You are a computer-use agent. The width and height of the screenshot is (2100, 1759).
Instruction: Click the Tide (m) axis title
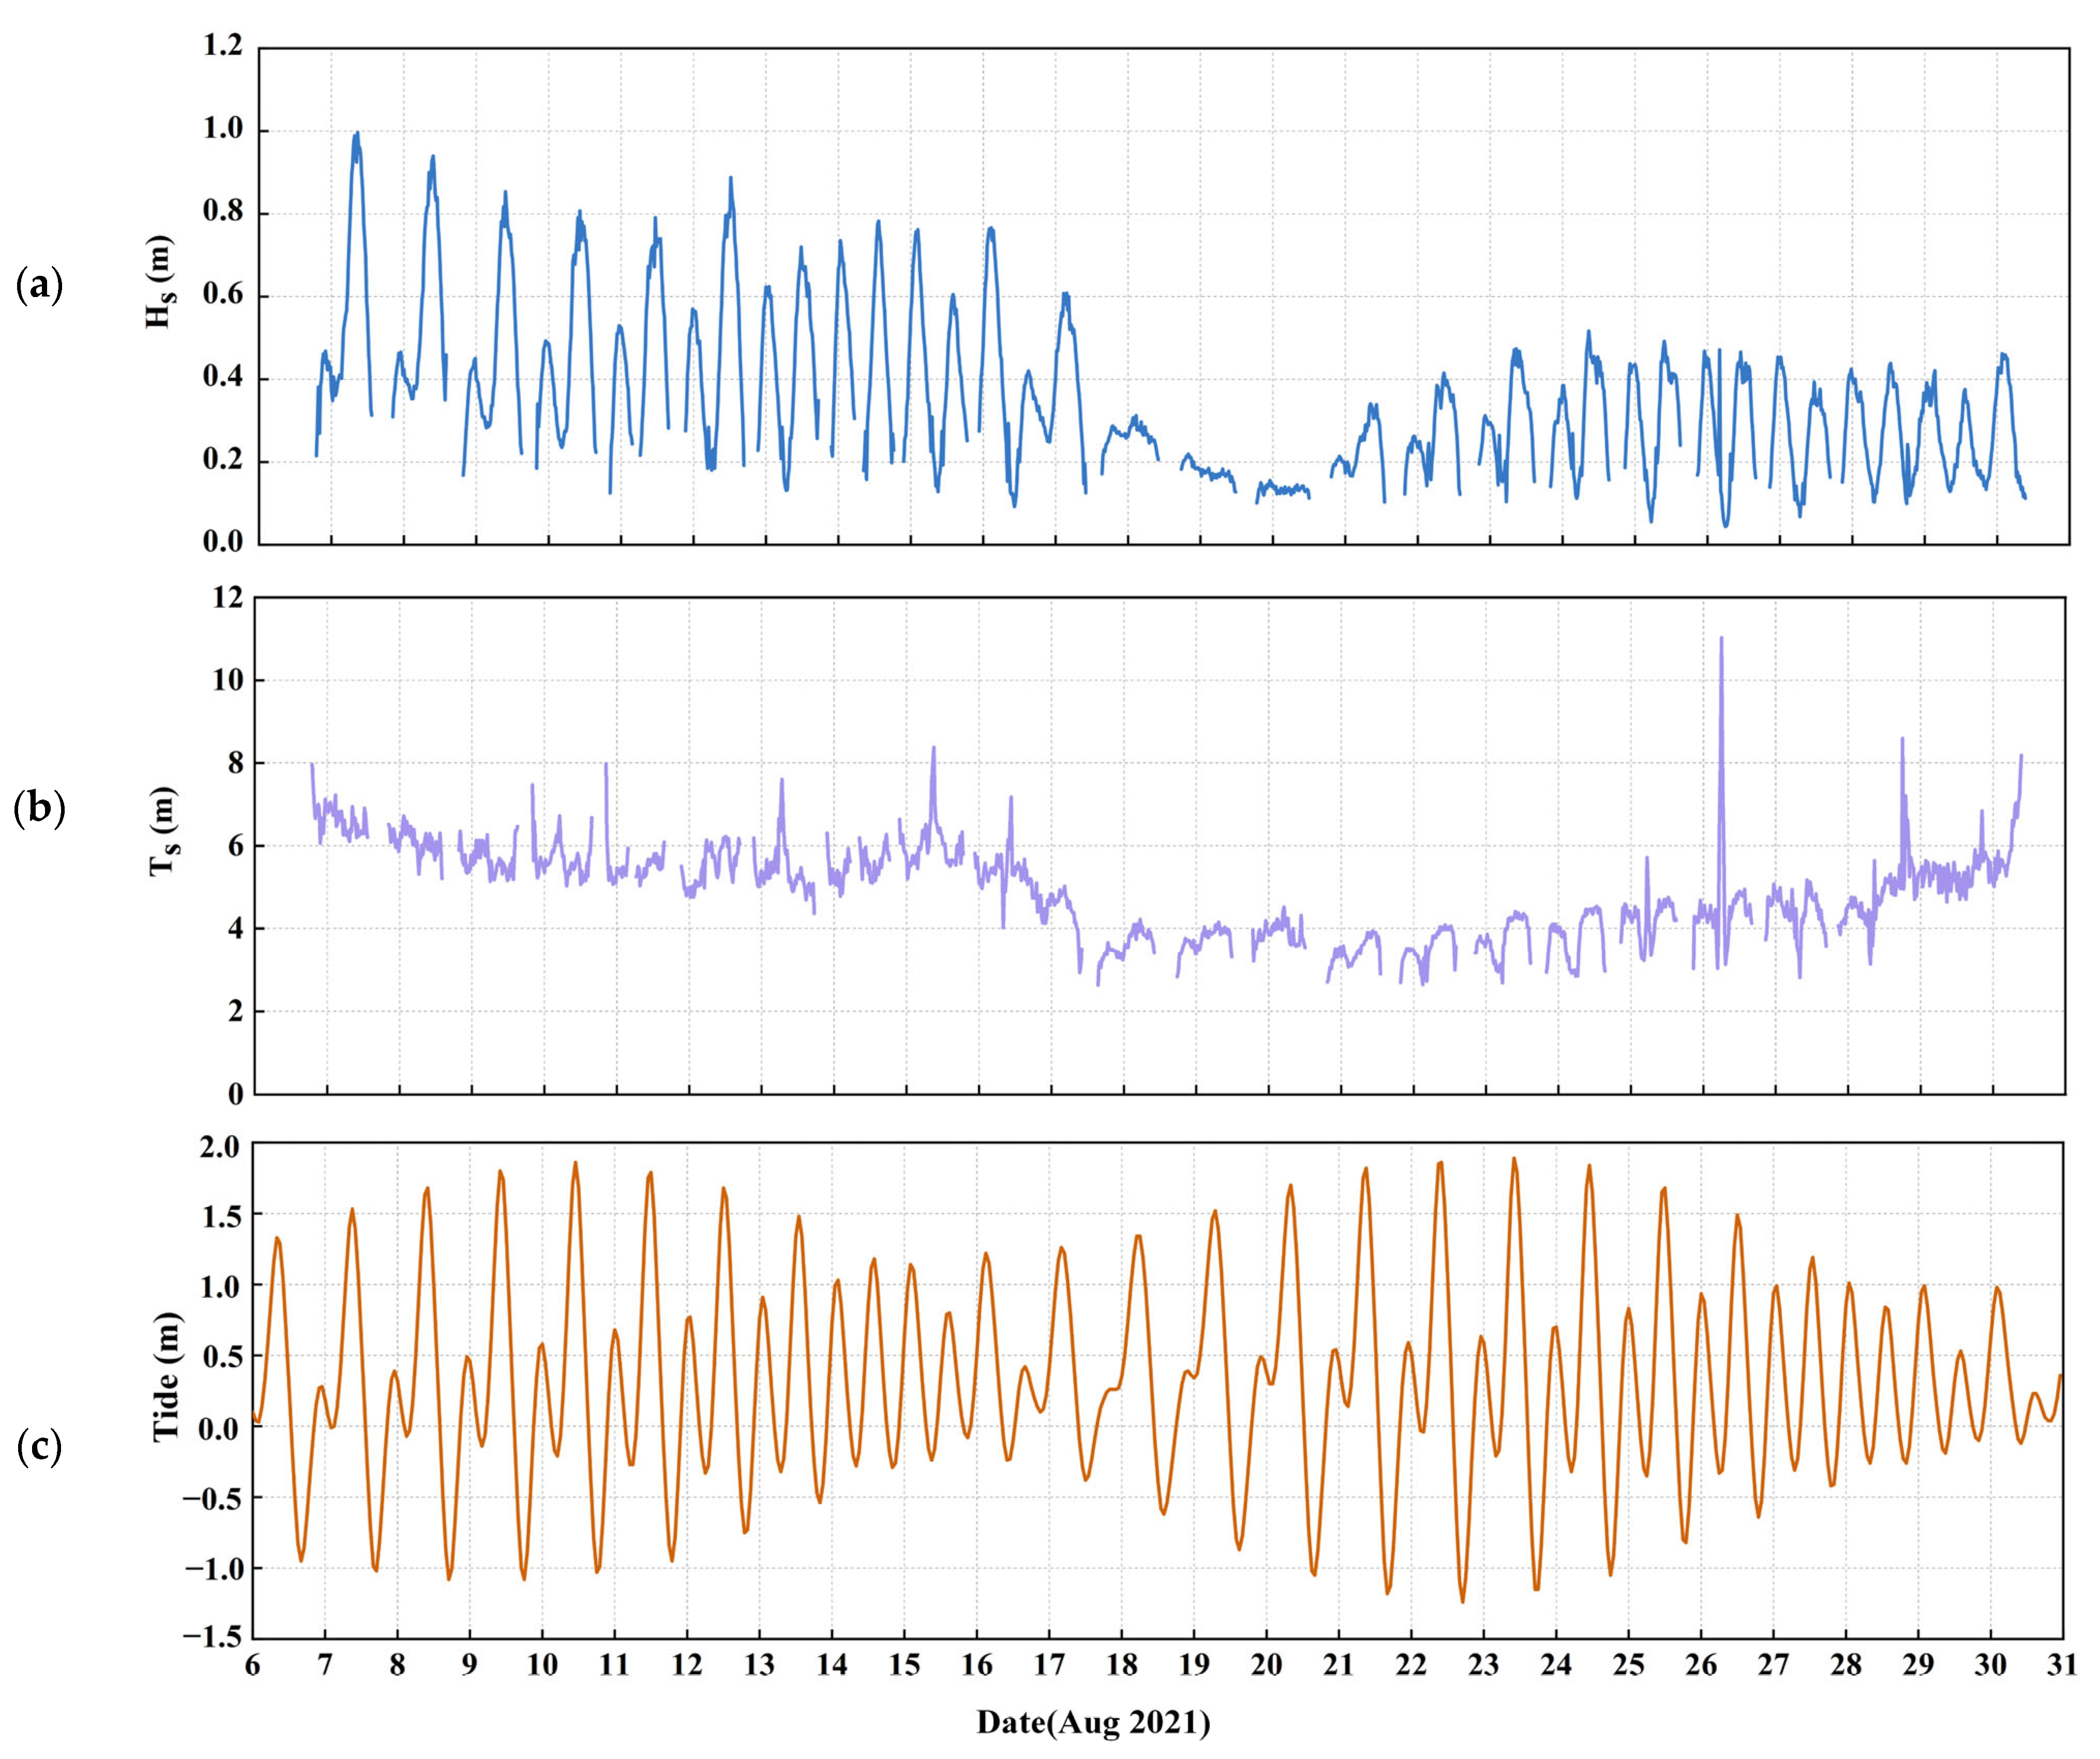pyautogui.click(x=166, y=1376)
